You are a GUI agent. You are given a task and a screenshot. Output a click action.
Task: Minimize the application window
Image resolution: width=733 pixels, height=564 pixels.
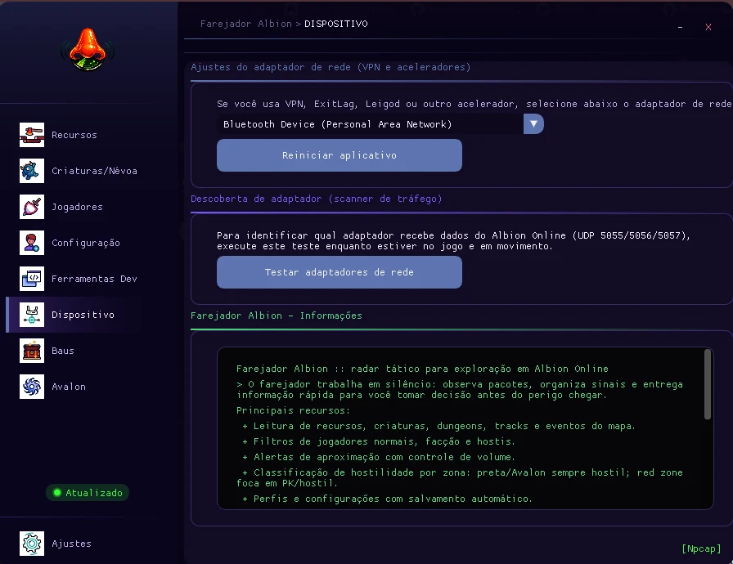pos(680,27)
